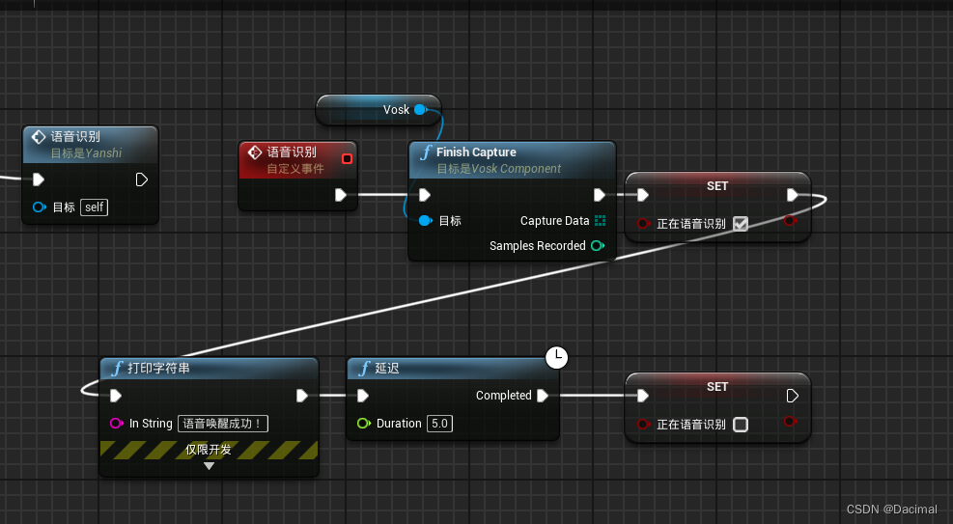The width and height of the screenshot is (953, 524).
Task: Click Capture Data array output pin
Action: 600,220
